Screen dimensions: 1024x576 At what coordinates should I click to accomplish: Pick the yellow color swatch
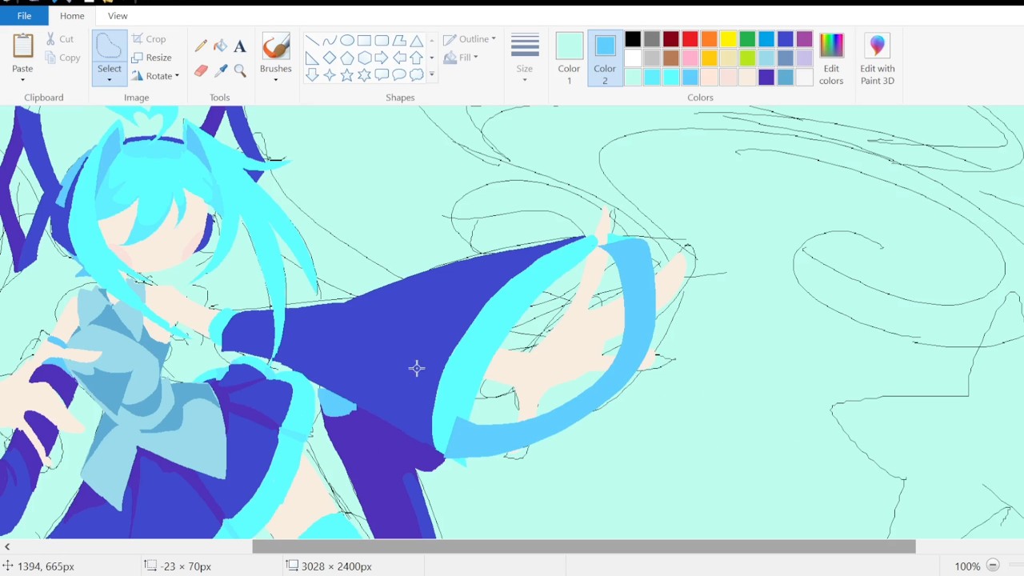[728, 39]
